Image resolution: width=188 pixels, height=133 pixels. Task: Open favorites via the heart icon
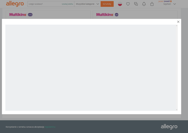tap(128, 4)
